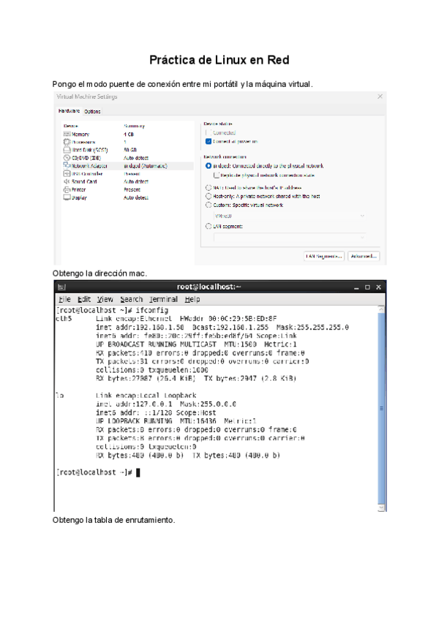
Task: Open the Terminal menu
Action: [163, 299]
